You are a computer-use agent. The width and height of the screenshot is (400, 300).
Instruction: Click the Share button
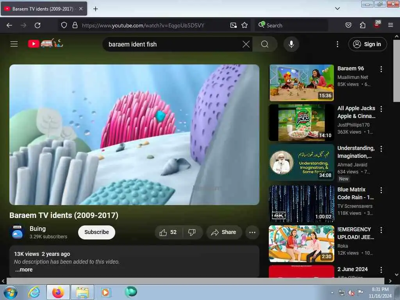(x=224, y=232)
